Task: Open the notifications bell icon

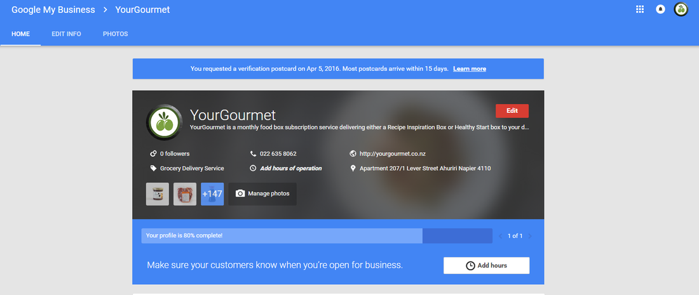Action: tap(660, 10)
